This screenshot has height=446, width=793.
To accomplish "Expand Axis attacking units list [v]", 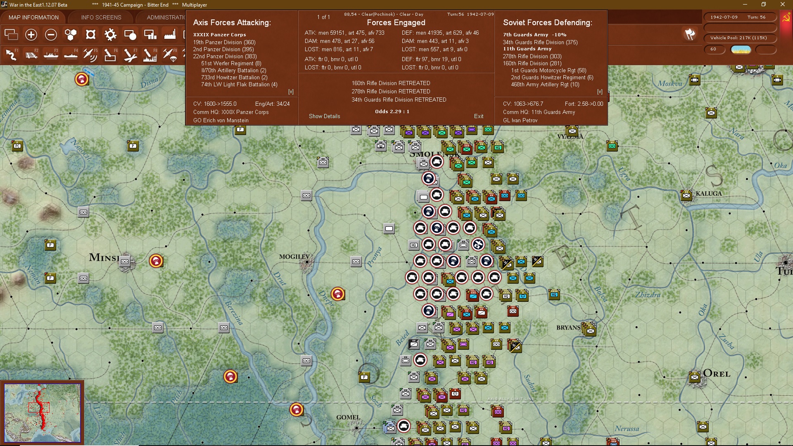I will [x=291, y=92].
